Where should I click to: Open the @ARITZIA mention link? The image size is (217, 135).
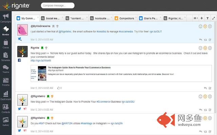67,123
